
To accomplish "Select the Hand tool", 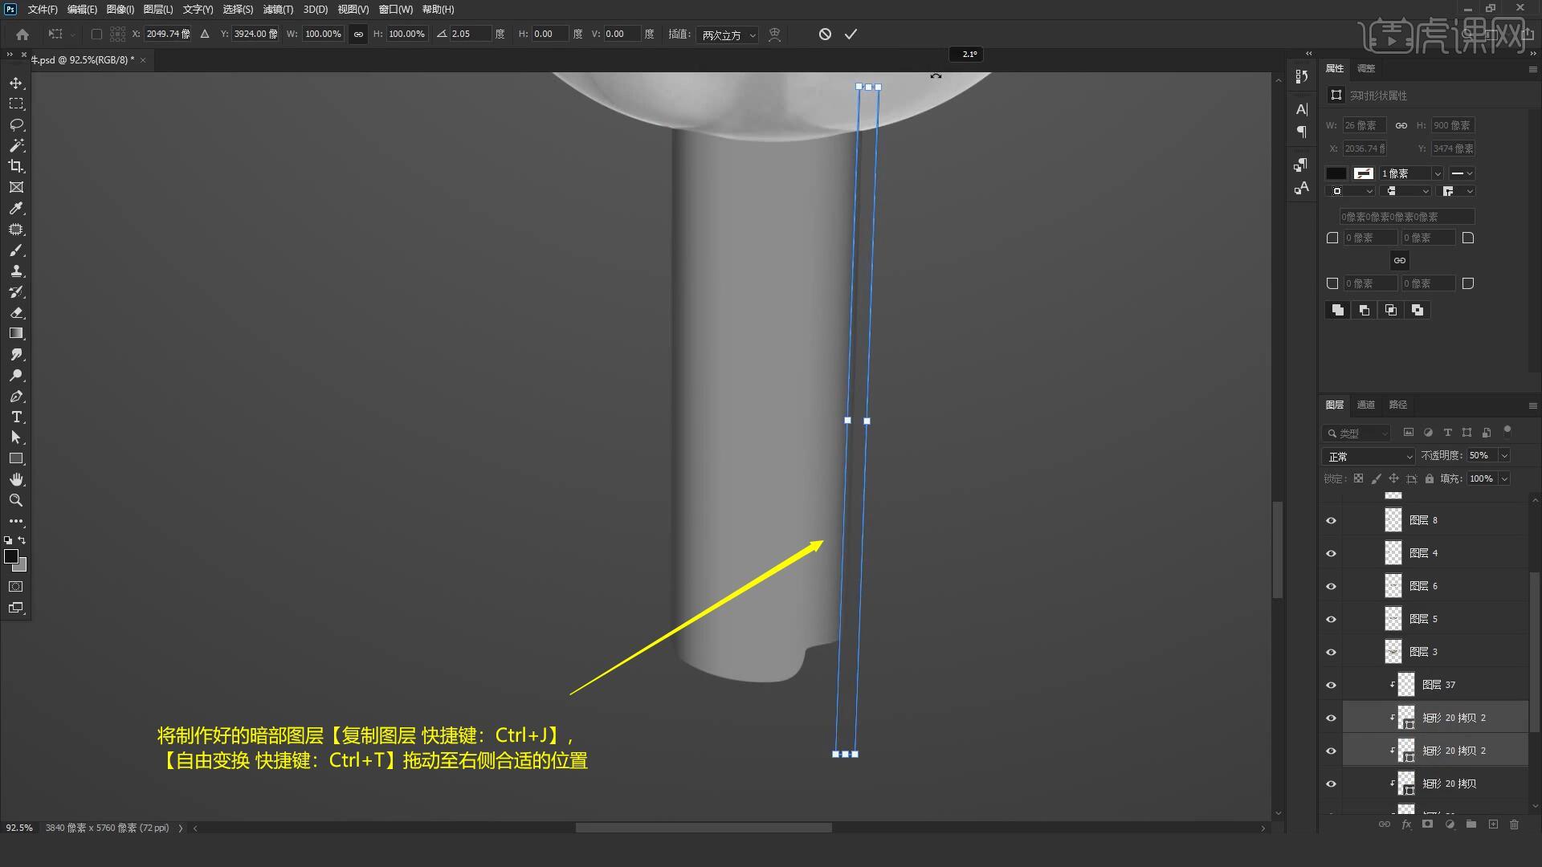I will (16, 479).
